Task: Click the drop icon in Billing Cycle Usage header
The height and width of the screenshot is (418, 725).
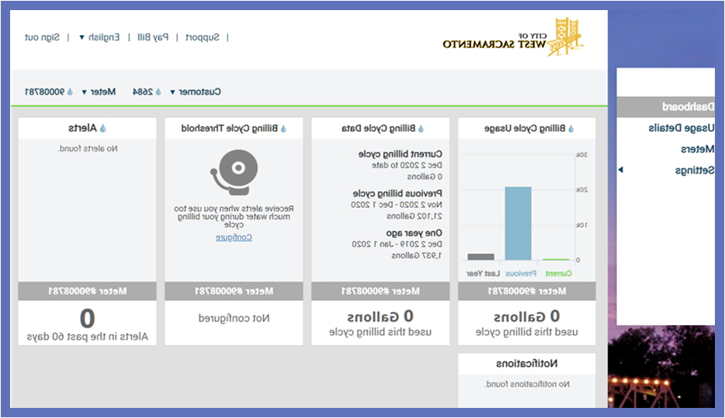Action: click(571, 129)
